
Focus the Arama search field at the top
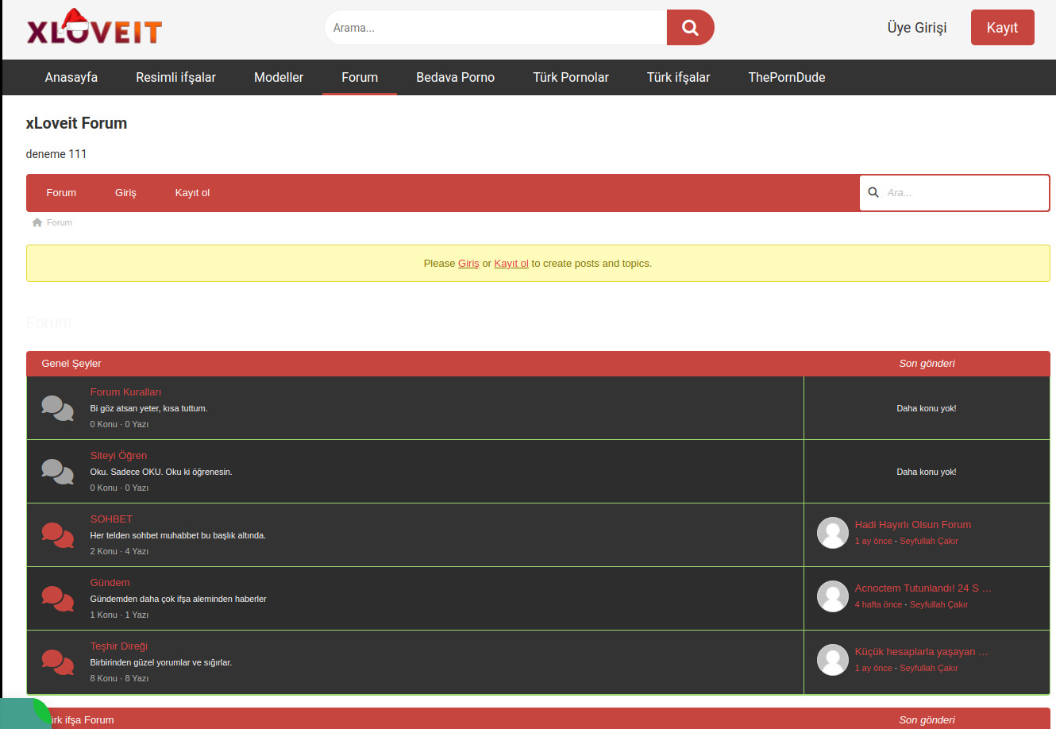click(x=496, y=28)
